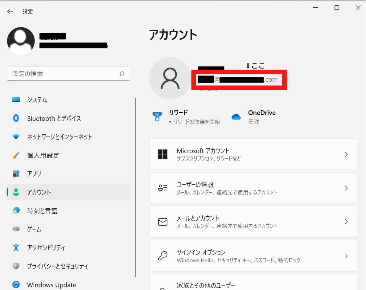
Task: Click the OneDrive cloud icon
Action: tap(236, 117)
